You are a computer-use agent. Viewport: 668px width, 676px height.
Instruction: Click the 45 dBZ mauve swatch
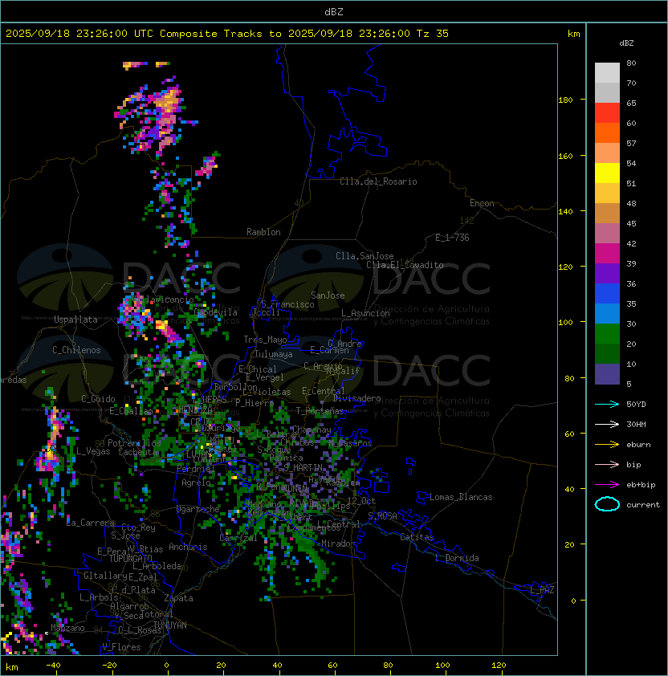607,234
